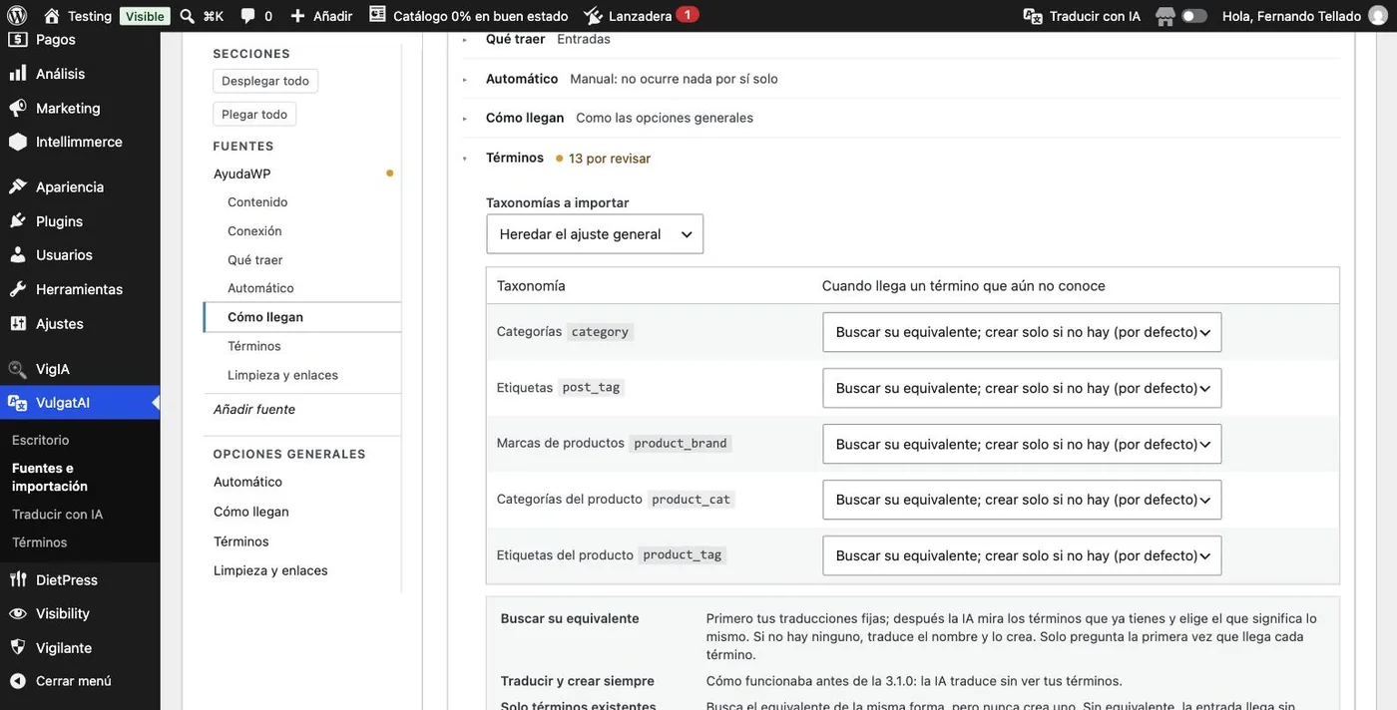Open the Catálogo status icon
The image size is (1397, 710).
(377, 15)
